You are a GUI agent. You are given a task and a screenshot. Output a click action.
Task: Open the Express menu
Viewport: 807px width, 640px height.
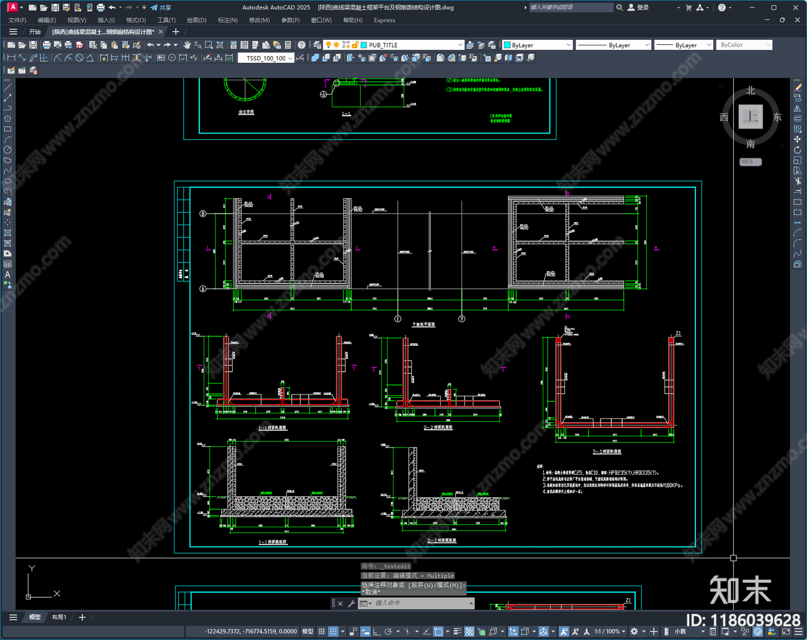[x=384, y=20]
